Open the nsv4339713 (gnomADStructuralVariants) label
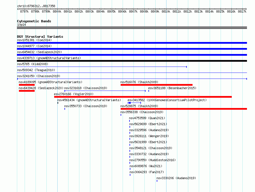The height and width of the screenshot is (192, 255). click(x=49, y=58)
